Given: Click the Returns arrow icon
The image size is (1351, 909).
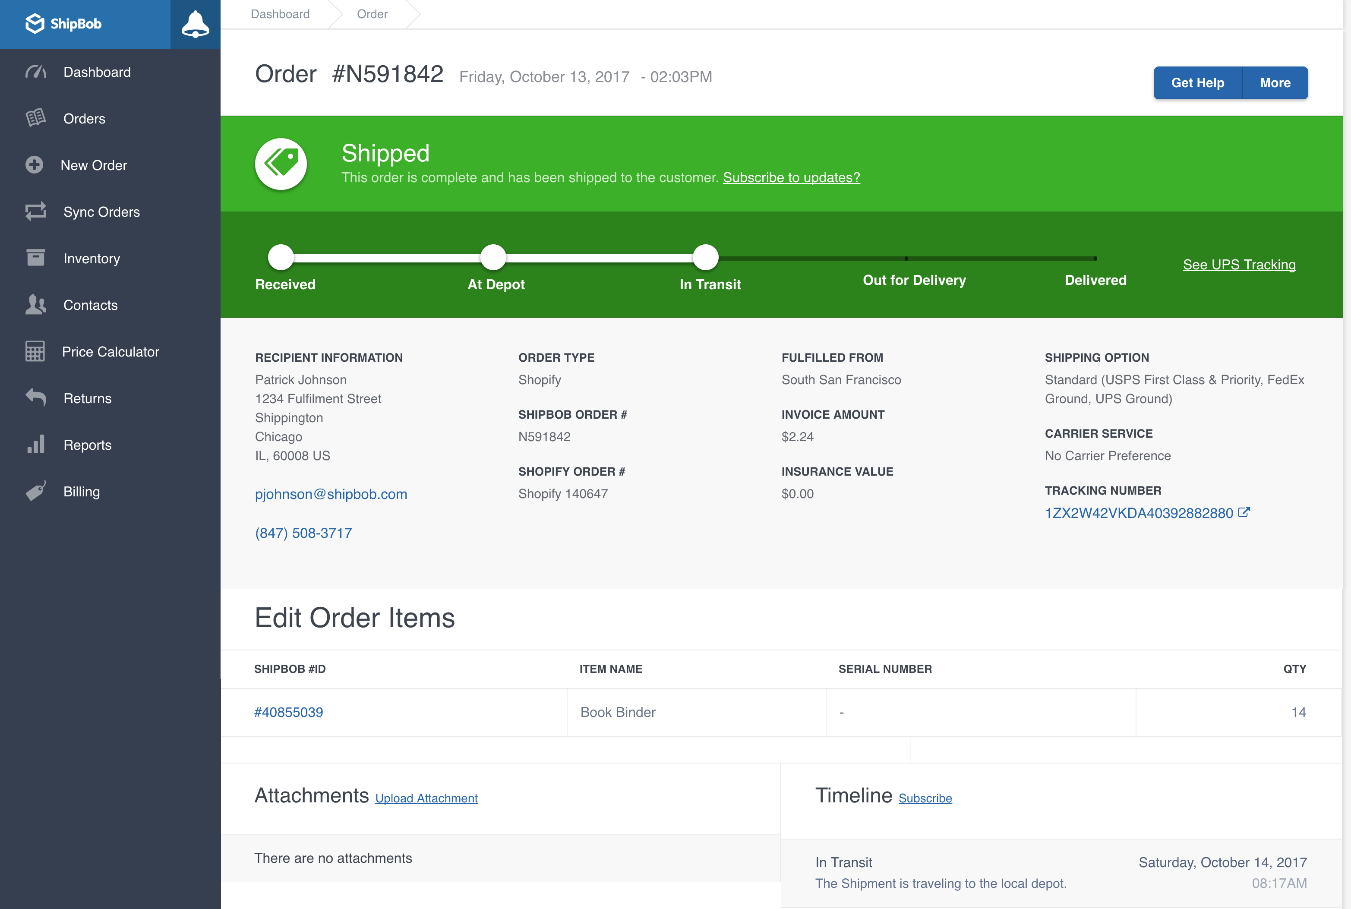Looking at the screenshot, I should [36, 398].
